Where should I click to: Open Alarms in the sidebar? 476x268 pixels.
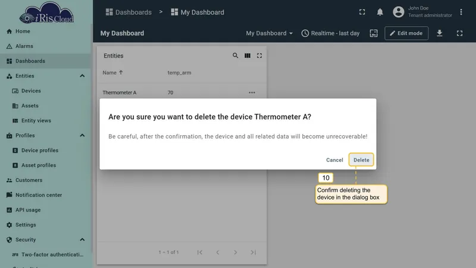(x=46, y=46)
